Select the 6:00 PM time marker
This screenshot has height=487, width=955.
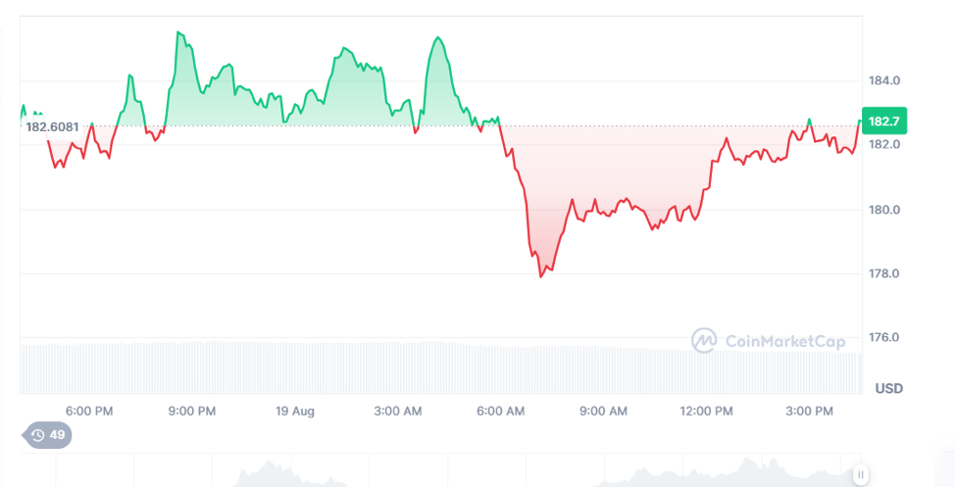[x=88, y=412]
